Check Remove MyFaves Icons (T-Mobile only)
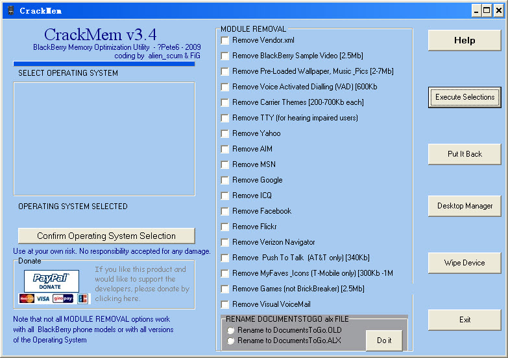Viewport: 508px width, 358px height. [x=224, y=273]
